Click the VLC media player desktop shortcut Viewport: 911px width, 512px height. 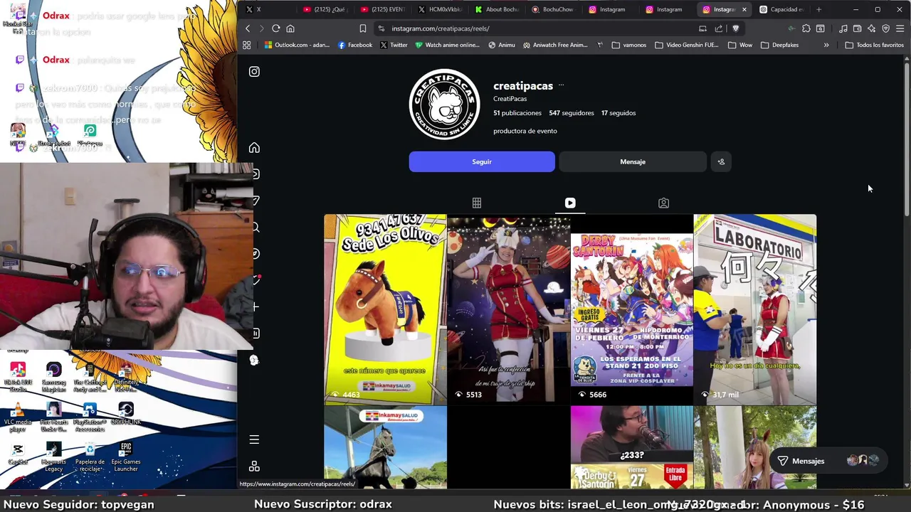(x=18, y=417)
